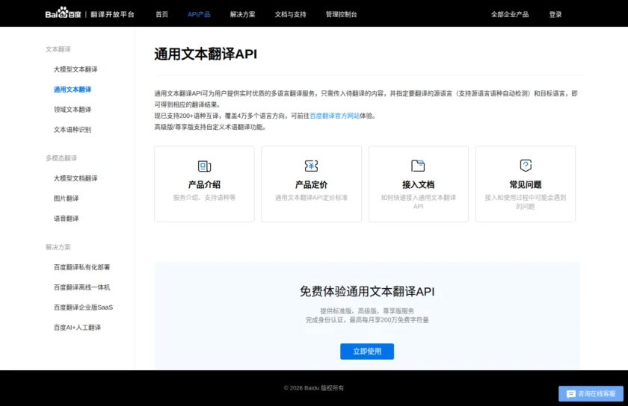Open the API产品 navigation menu
628x406 pixels.
pos(199,14)
